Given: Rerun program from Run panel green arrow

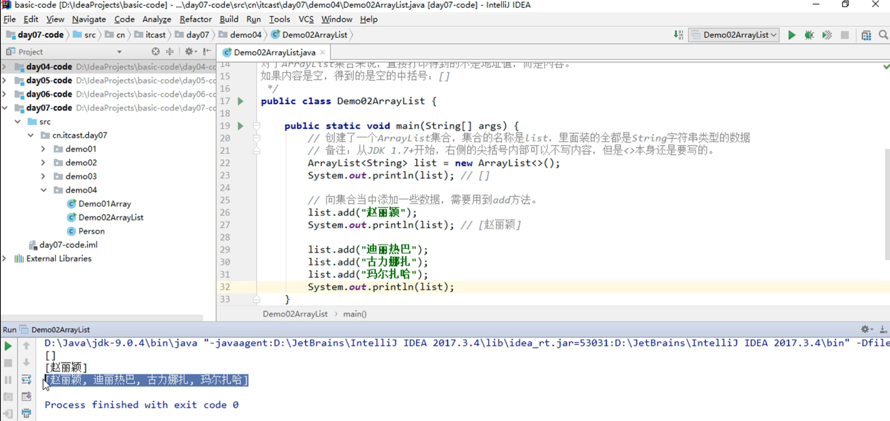Looking at the screenshot, I should click(8, 346).
